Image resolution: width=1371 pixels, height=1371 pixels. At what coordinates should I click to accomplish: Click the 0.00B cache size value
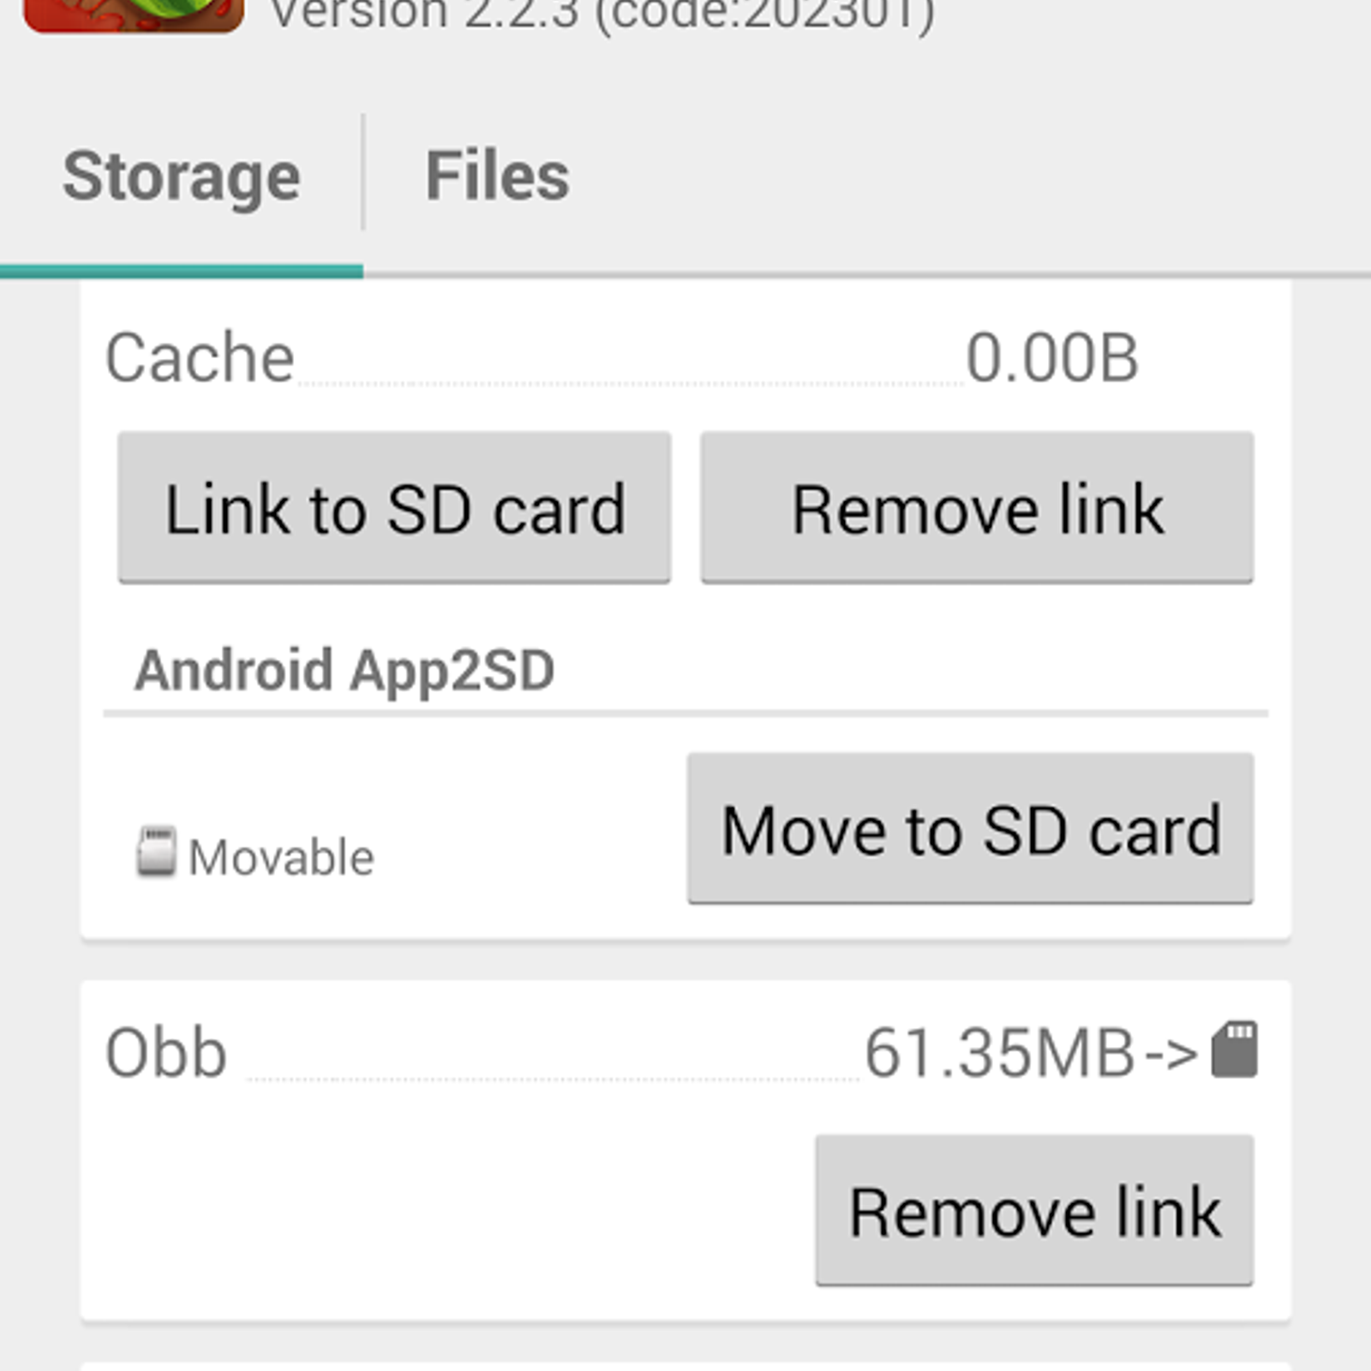(x=1052, y=357)
